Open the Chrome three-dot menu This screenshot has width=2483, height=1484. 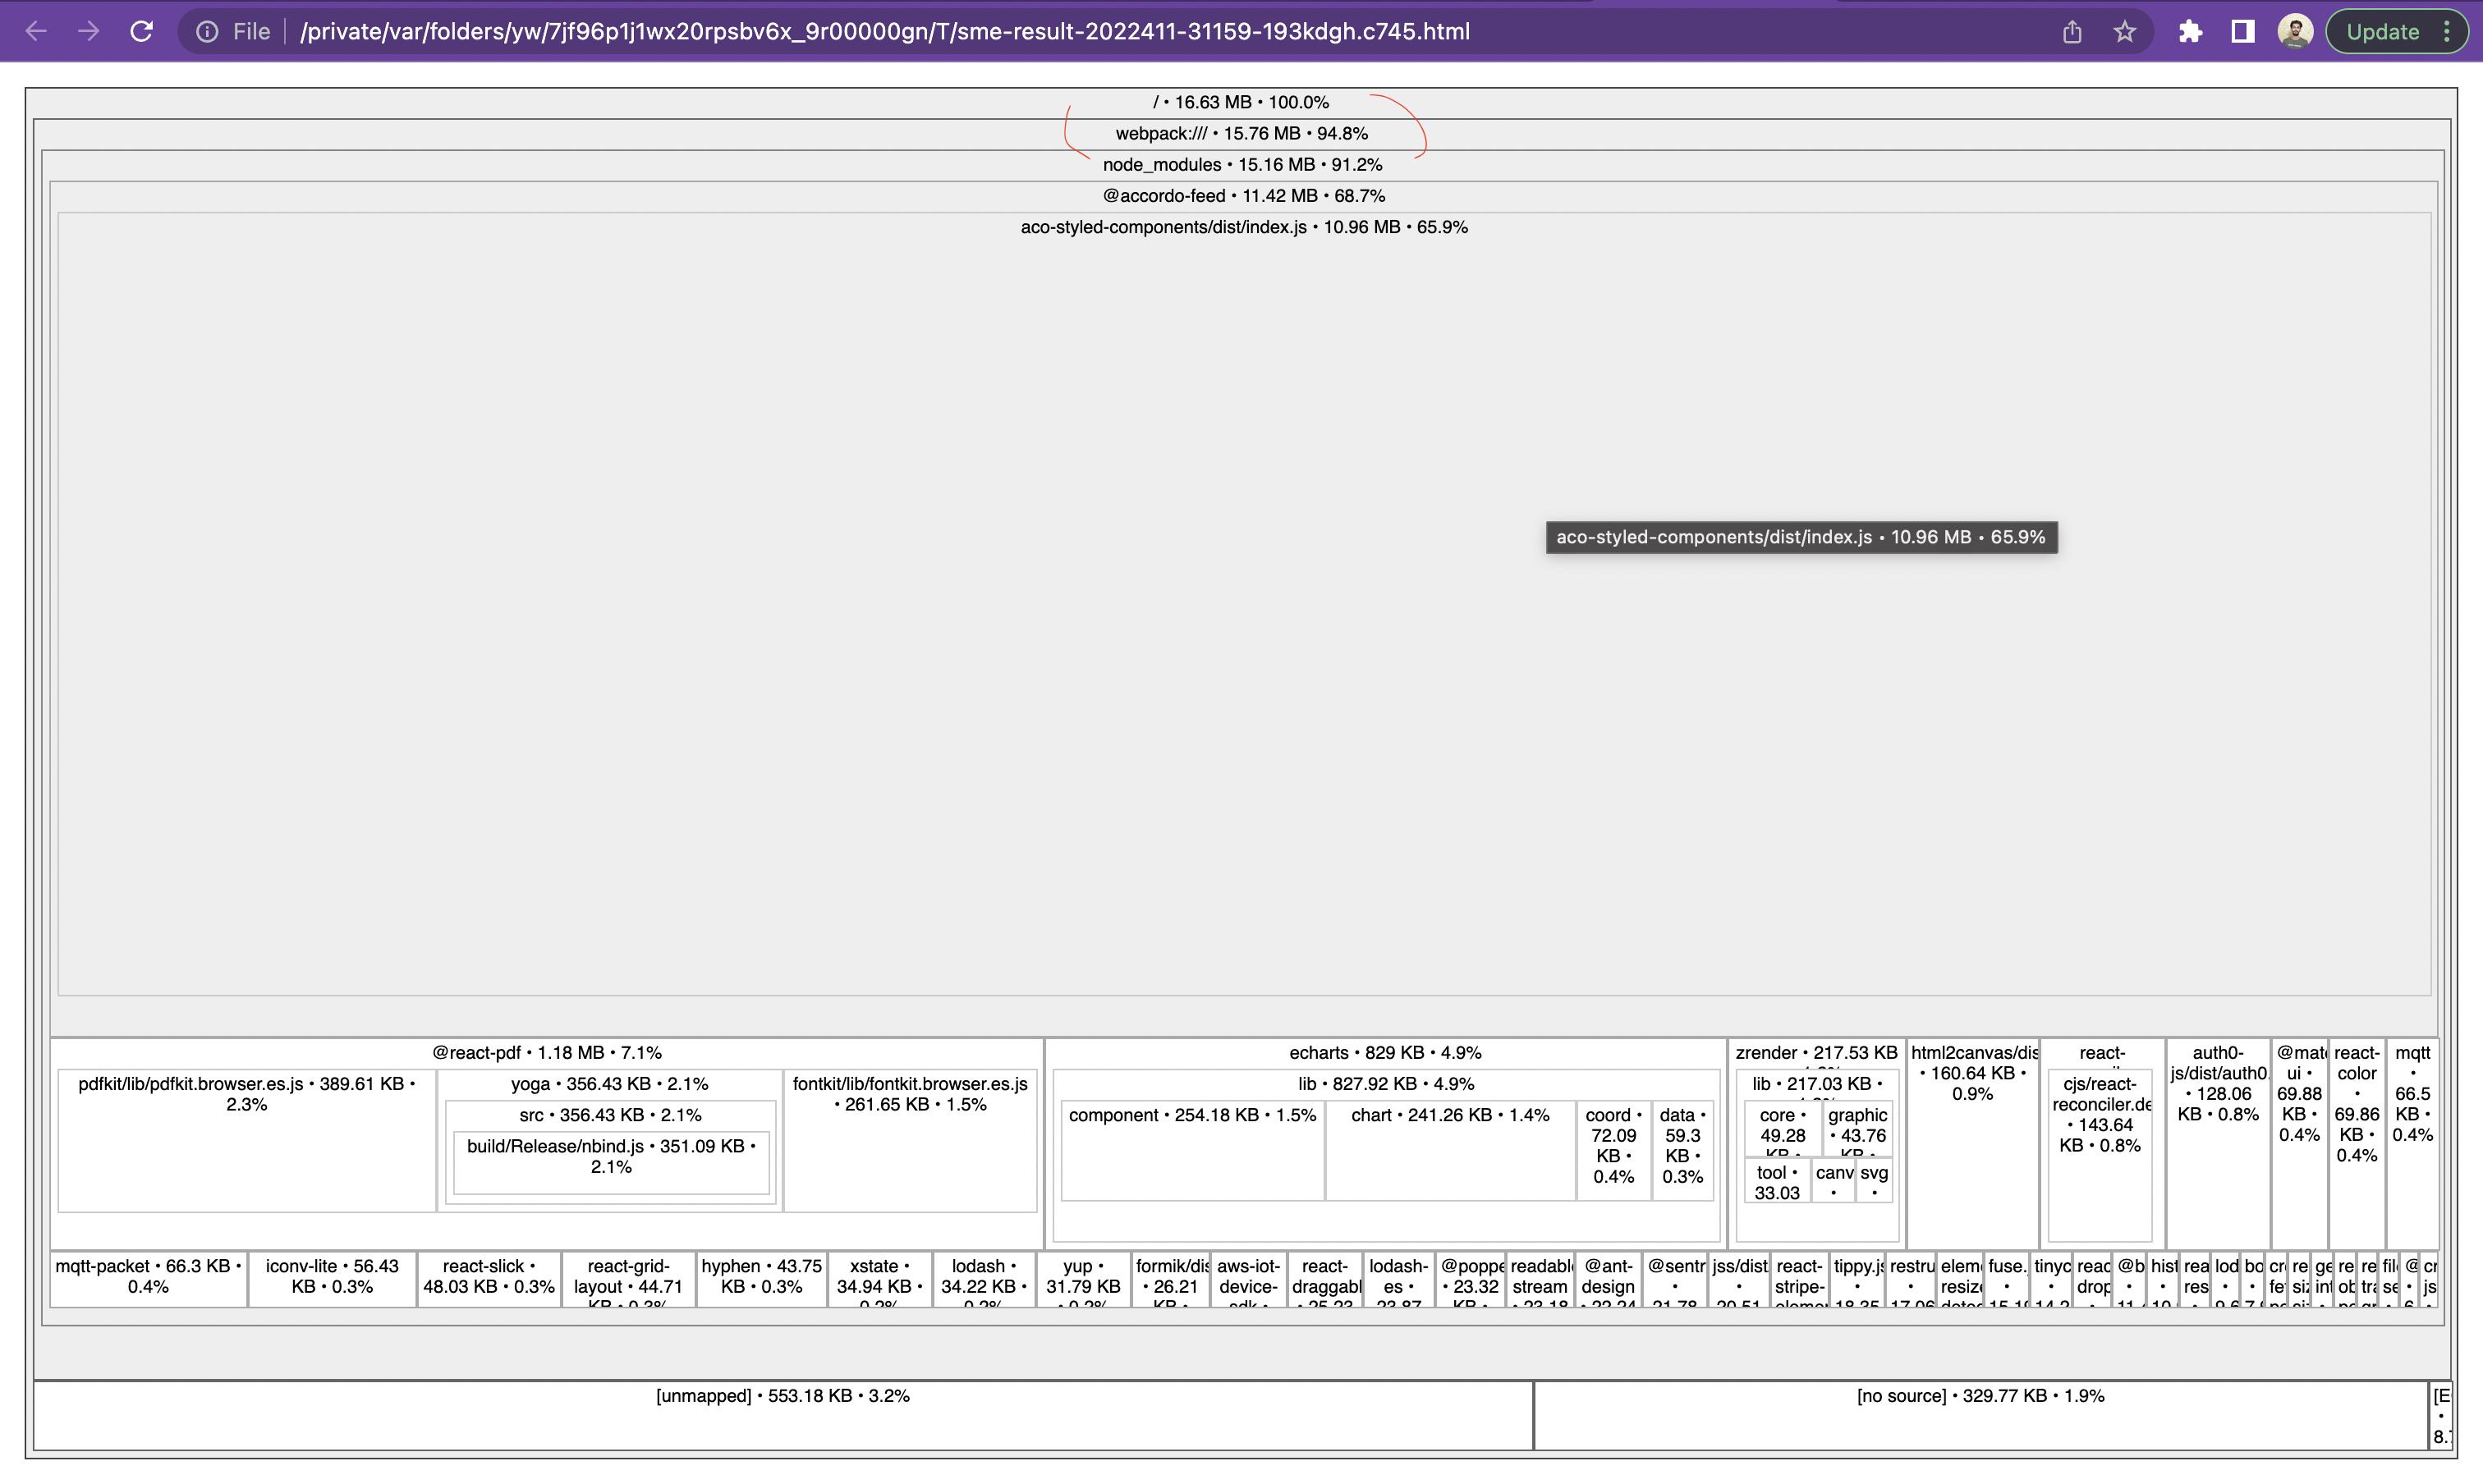coord(2447,32)
